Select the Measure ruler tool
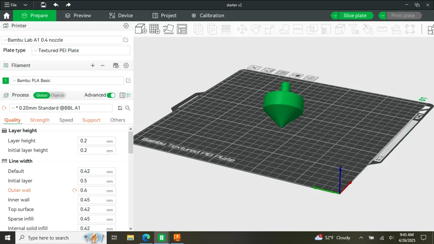 [382, 29]
